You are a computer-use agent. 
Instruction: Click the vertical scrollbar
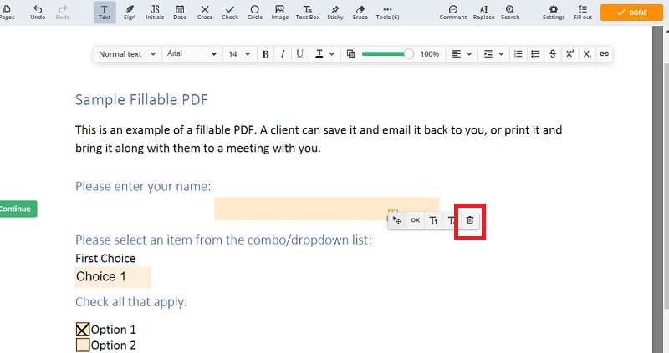(666, 188)
